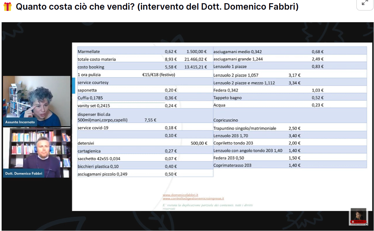Open the www.controllodigestionemicroimprese.it link
The width and height of the screenshot is (374, 231).
coord(193,199)
